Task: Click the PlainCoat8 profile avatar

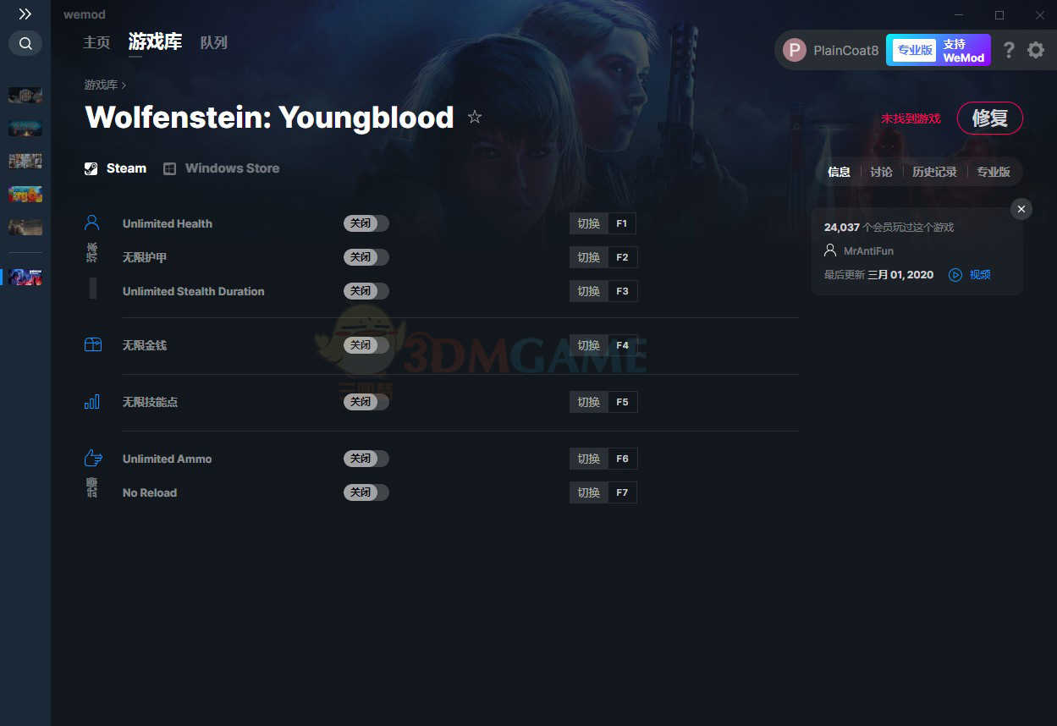Action: click(x=794, y=50)
